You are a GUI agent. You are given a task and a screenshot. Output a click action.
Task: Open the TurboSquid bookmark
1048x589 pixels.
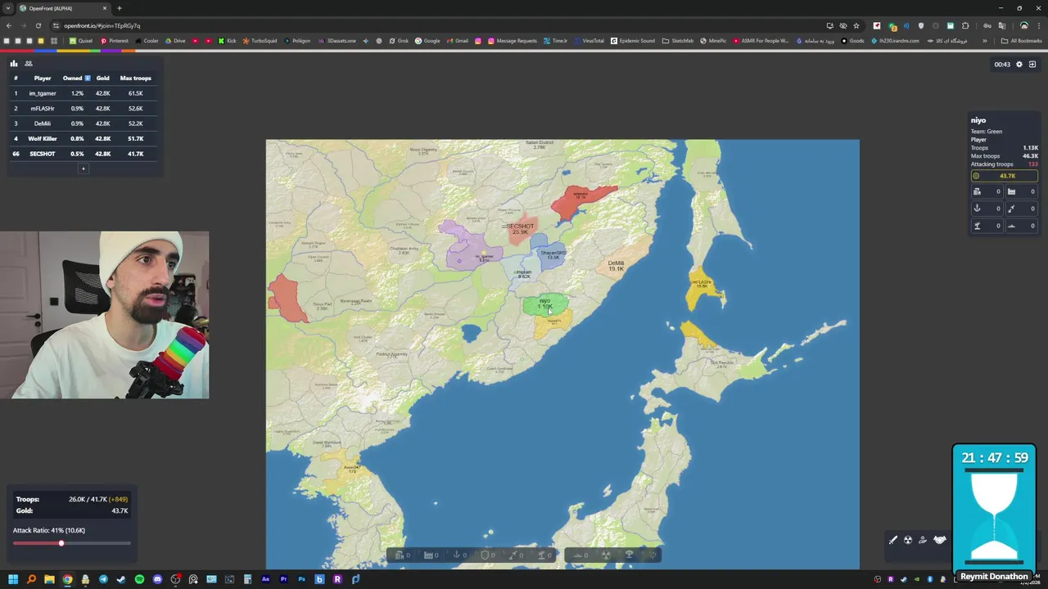260,41
